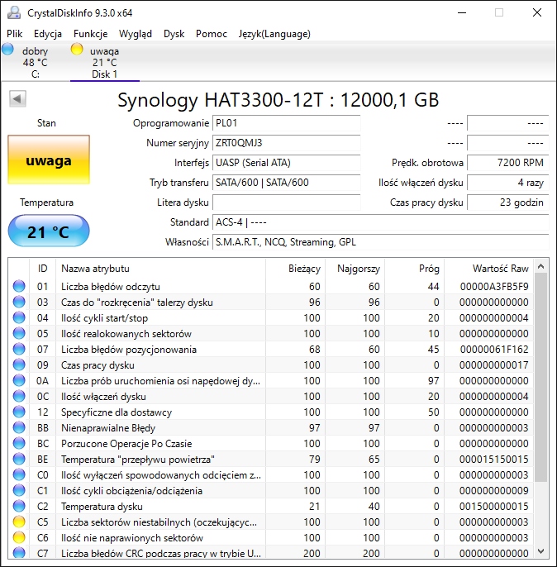The width and height of the screenshot is (557, 567).
Task: Click the 7200 RPM rotation speed field
Action: (x=508, y=163)
